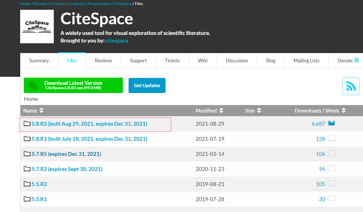Click the folder icon for 5.8.R2
363x212 pixels.
pos(27,123)
